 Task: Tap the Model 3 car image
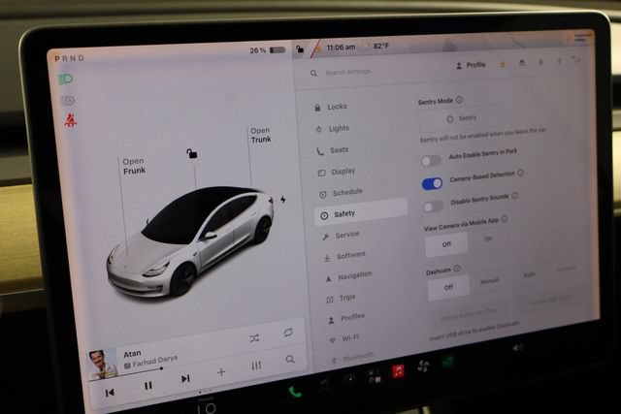[x=190, y=241]
